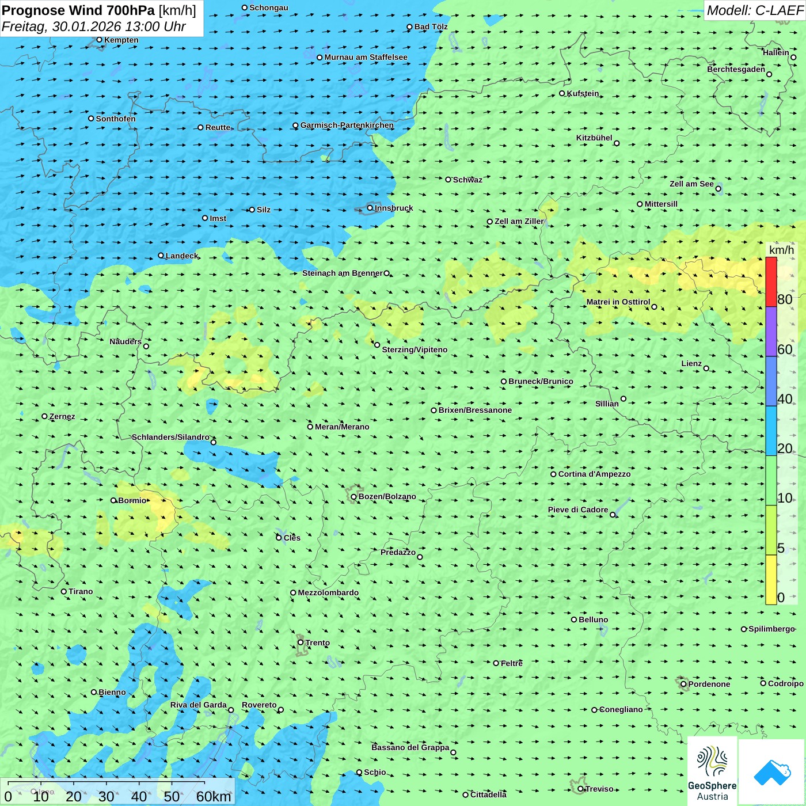The image size is (806, 806).
Task: Click the Reutte label
Action: [218, 127]
